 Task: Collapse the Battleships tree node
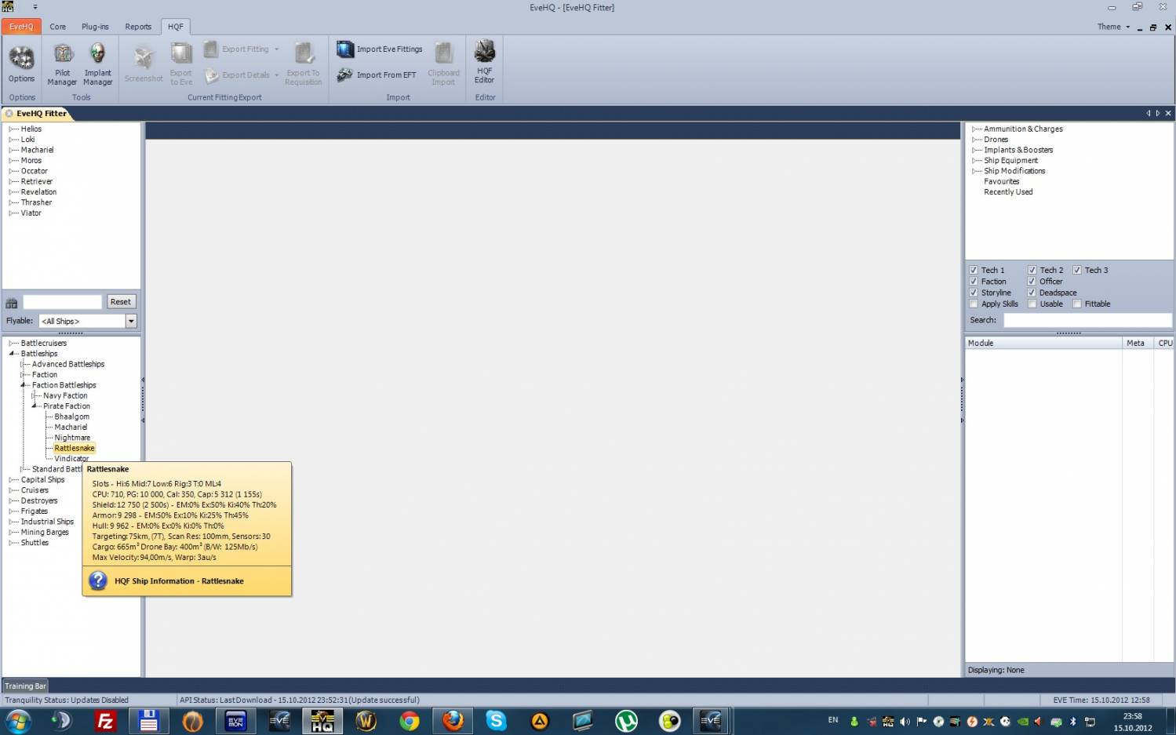(x=12, y=354)
